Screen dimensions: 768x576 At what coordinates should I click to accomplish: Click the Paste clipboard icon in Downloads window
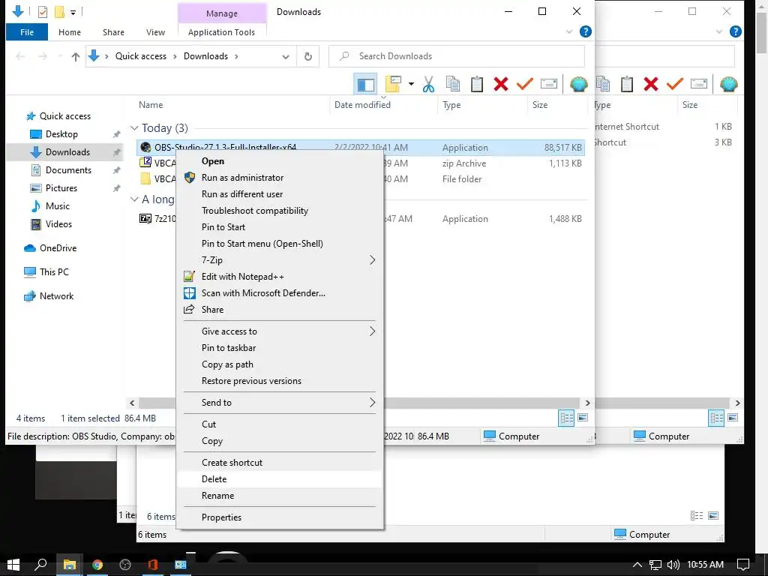477,84
